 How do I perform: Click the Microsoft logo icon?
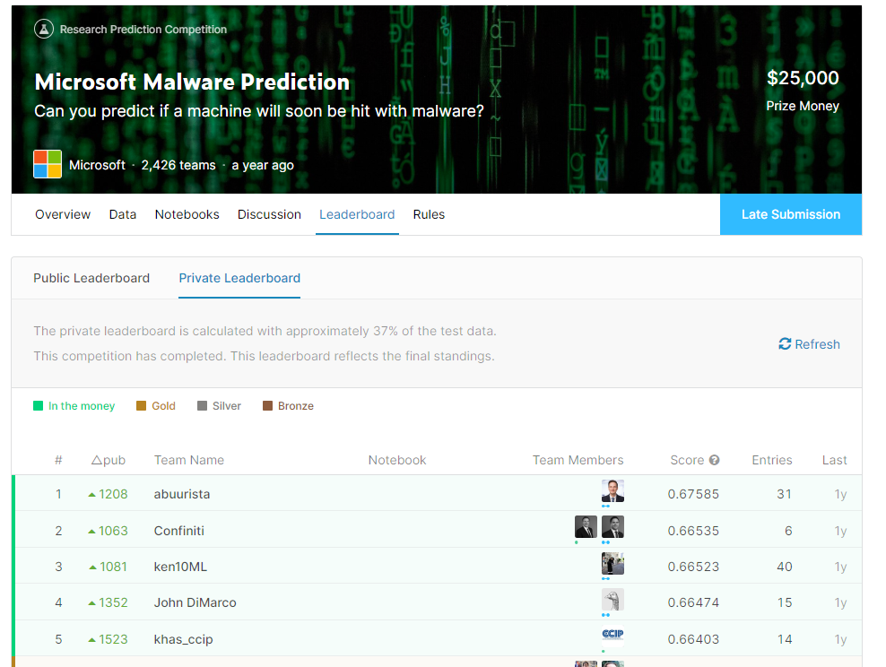coord(48,164)
